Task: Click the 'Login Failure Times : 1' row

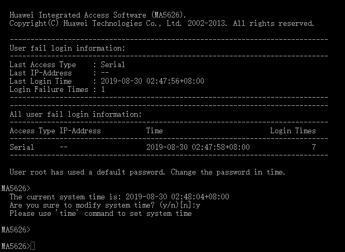Action: coord(57,89)
